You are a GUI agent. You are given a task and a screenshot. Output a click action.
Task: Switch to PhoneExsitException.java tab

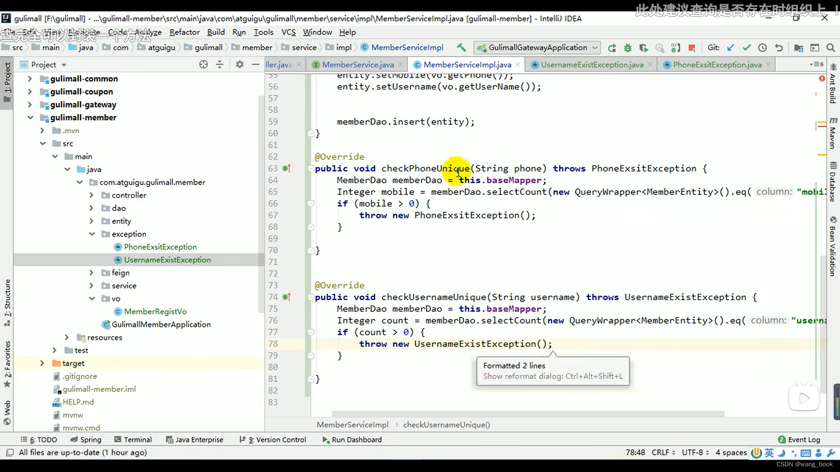tap(717, 65)
